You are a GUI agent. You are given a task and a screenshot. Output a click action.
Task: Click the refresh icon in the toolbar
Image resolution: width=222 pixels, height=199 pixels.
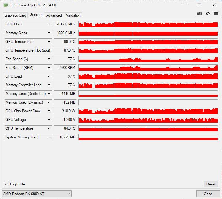tap(208, 14)
